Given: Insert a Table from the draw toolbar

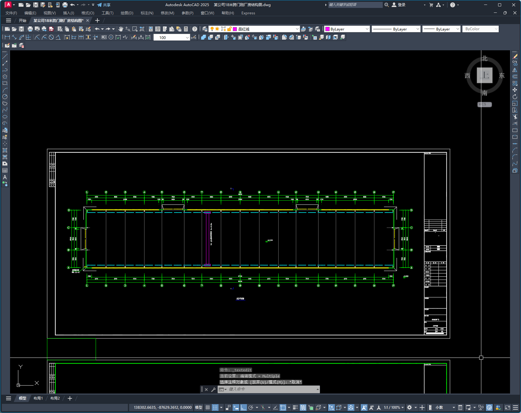Looking at the screenshot, I should pos(5,170).
